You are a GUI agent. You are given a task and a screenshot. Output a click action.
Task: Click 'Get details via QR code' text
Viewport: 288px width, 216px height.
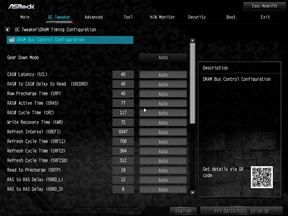(x=223, y=172)
